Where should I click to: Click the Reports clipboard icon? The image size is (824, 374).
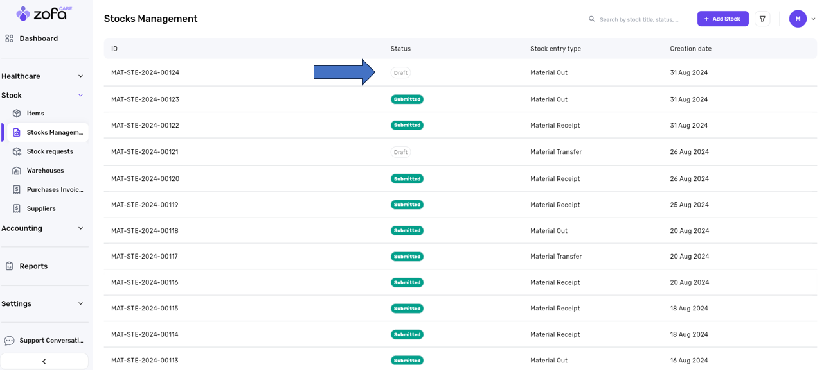click(x=10, y=266)
